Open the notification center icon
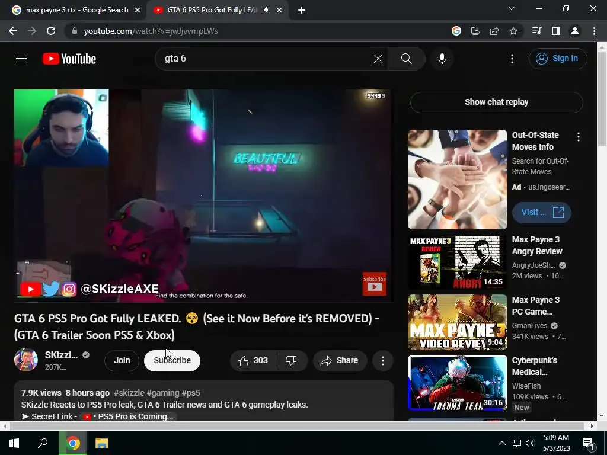Viewport: 607px width, 455px height. coord(588,444)
